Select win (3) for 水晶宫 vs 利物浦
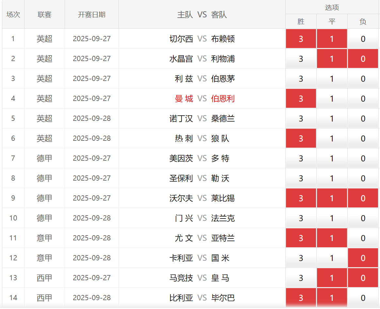380x309 pixels. (x=301, y=59)
